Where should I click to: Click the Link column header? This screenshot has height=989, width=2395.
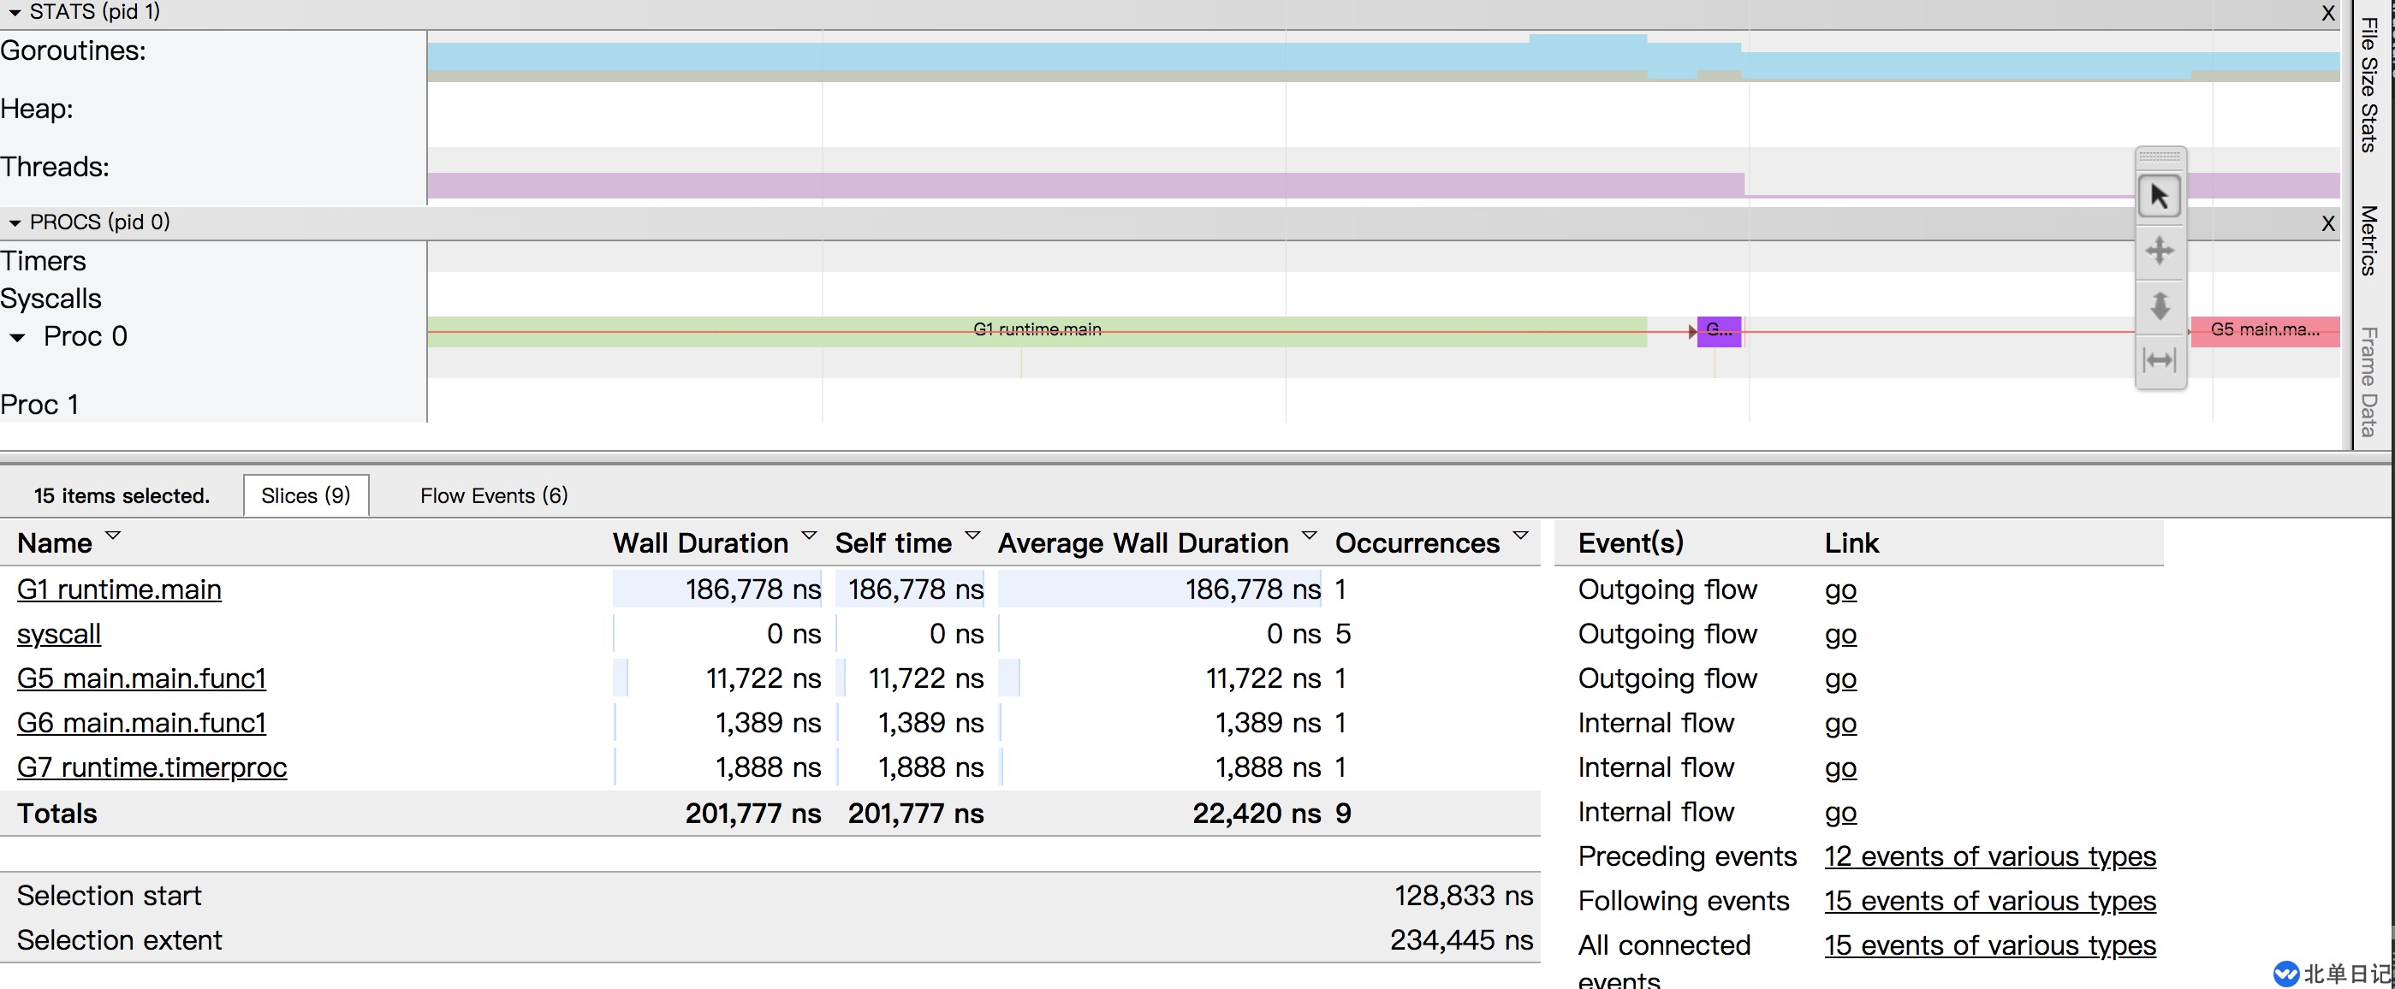point(1851,542)
